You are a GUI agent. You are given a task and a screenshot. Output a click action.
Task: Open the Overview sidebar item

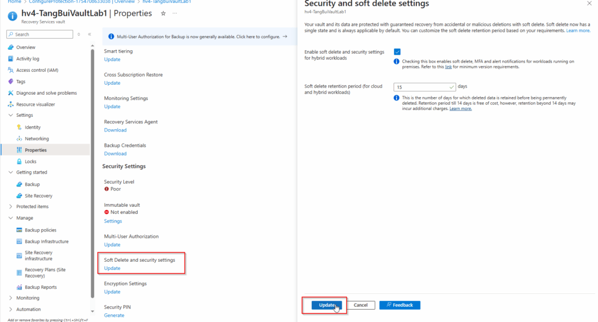(x=26, y=47)
